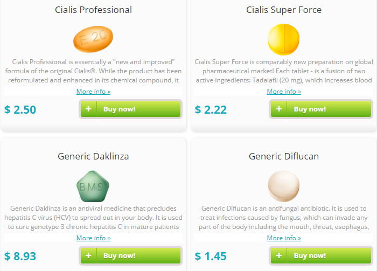Buy Generic Diflucan now
The height and width of the screenshot is (271, 377).
[x=321, y=255]
